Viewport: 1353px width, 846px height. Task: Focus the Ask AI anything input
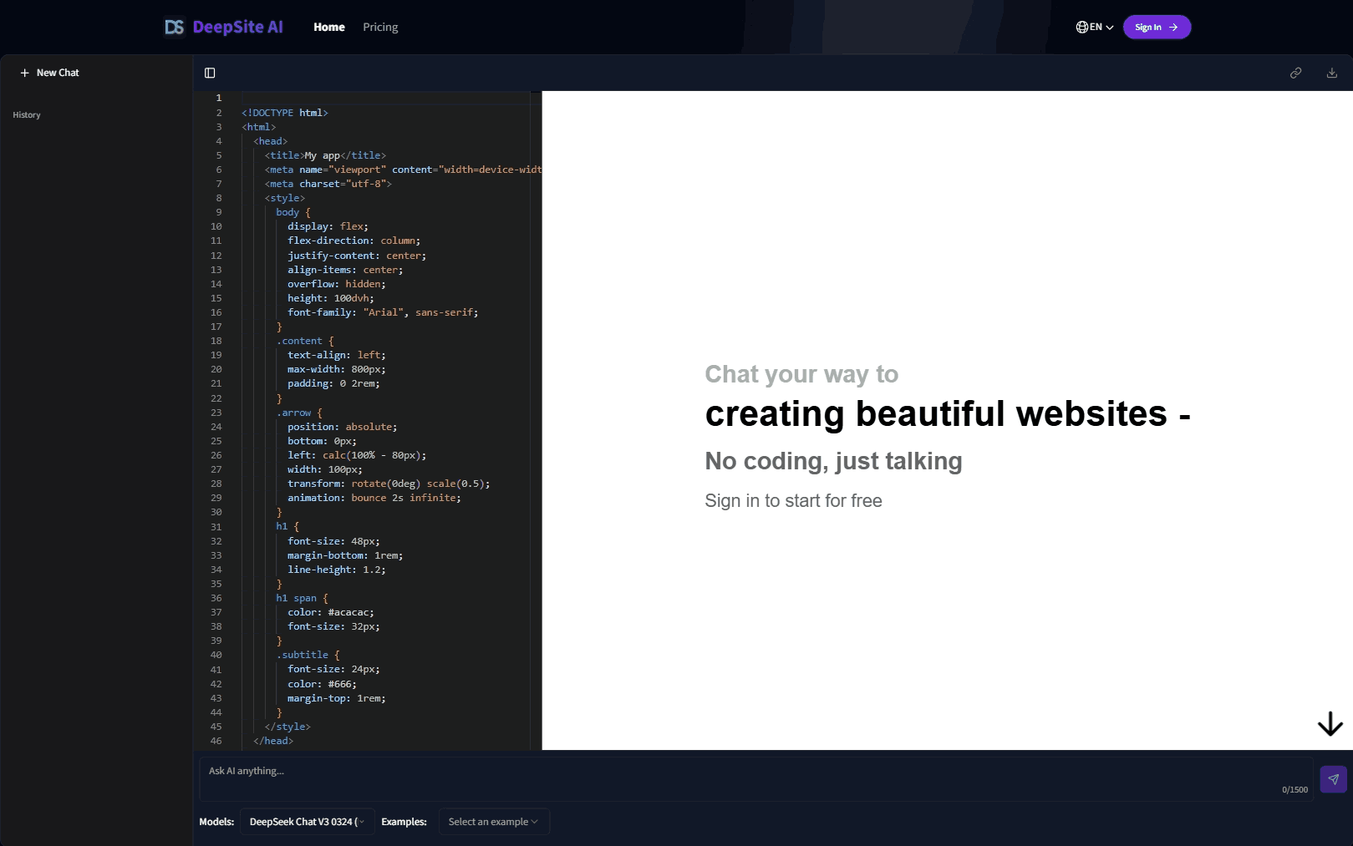point(755,778)
